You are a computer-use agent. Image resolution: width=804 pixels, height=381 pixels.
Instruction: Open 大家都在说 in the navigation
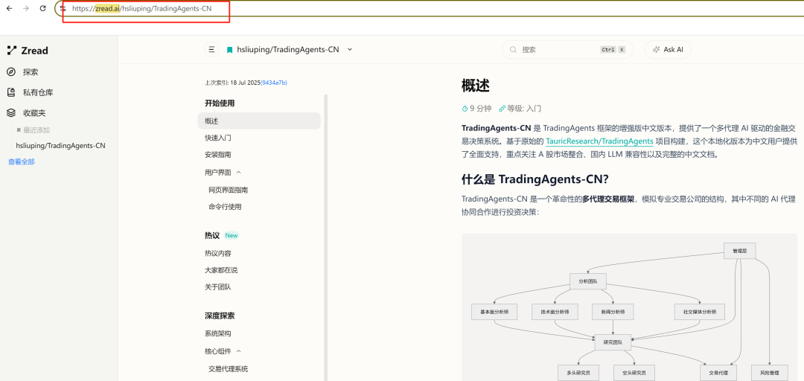pyautogui.click(x=221, y=270)
